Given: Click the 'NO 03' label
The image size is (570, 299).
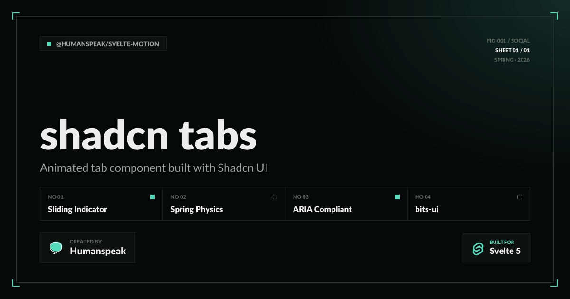Looking at the screenshot, I should tap(301, 197).
